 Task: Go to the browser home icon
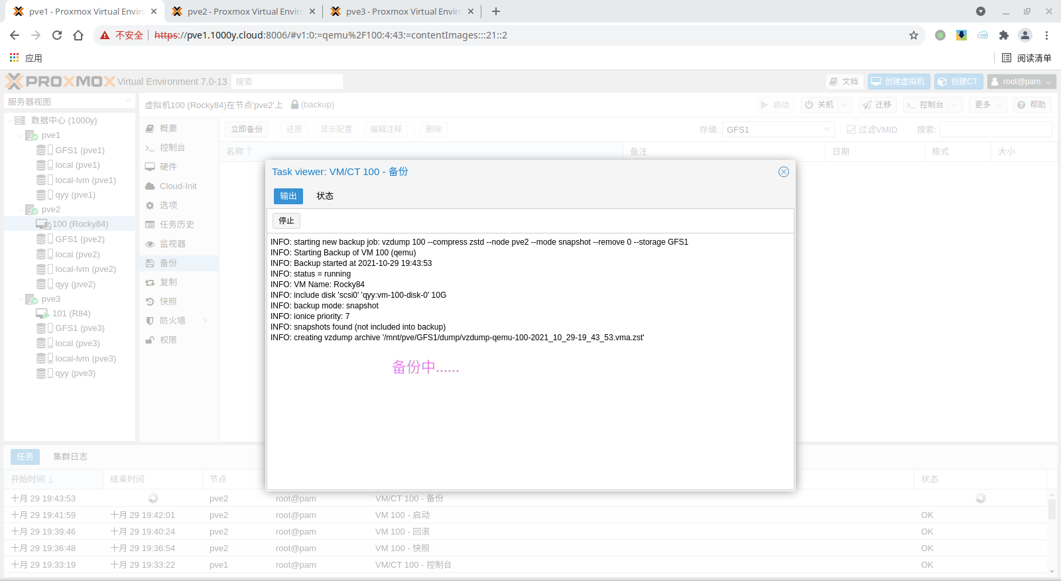(78, 35)
